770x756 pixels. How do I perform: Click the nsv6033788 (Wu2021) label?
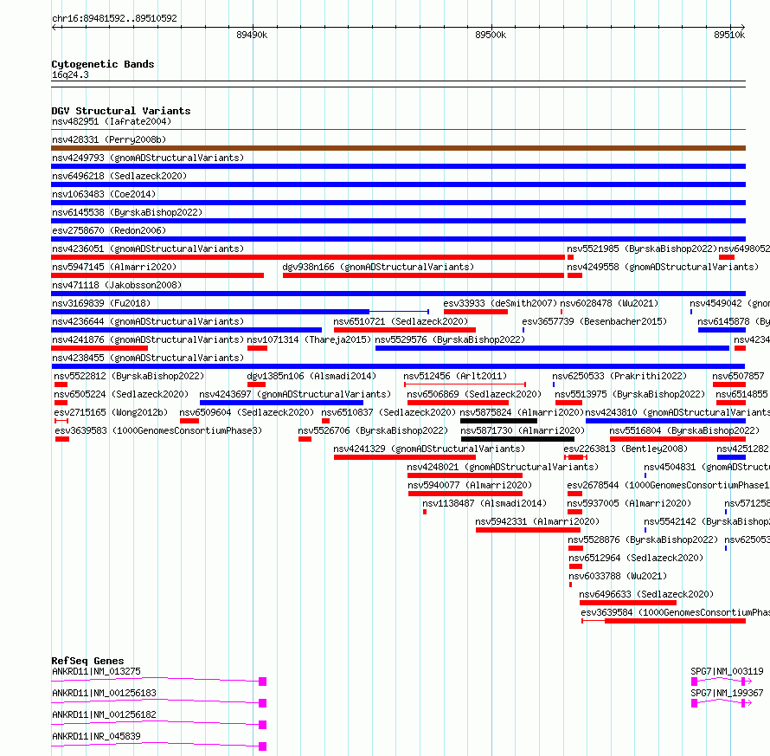coord(618,576)
